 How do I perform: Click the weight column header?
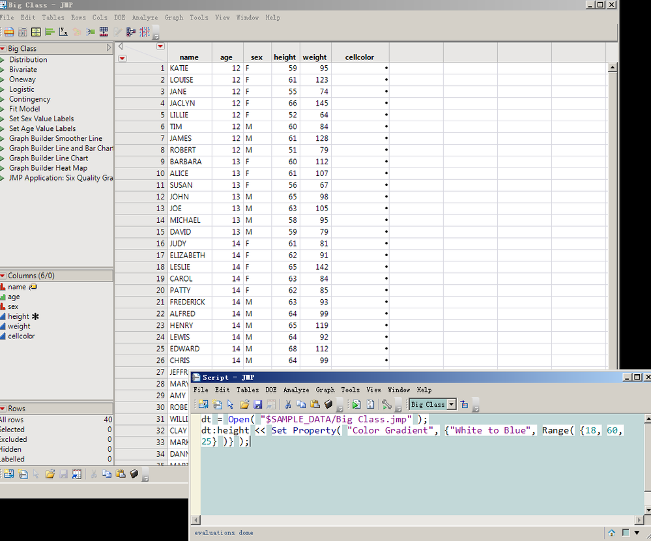(315, 57)
